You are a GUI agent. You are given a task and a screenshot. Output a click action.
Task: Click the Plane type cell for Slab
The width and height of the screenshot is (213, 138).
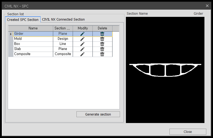pyautogui.click(x=63, y=49)
